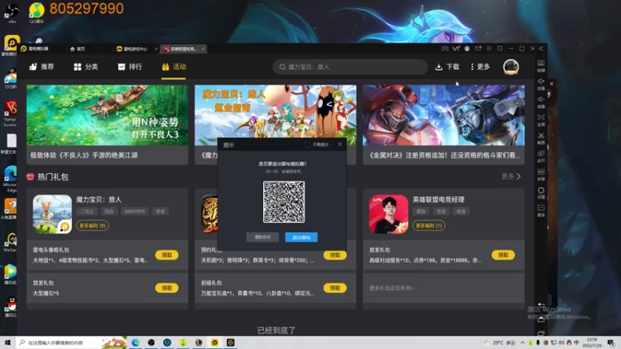Click the obs desktop shortcut
The image size is (621, 349).
click(x=12, y=12)
